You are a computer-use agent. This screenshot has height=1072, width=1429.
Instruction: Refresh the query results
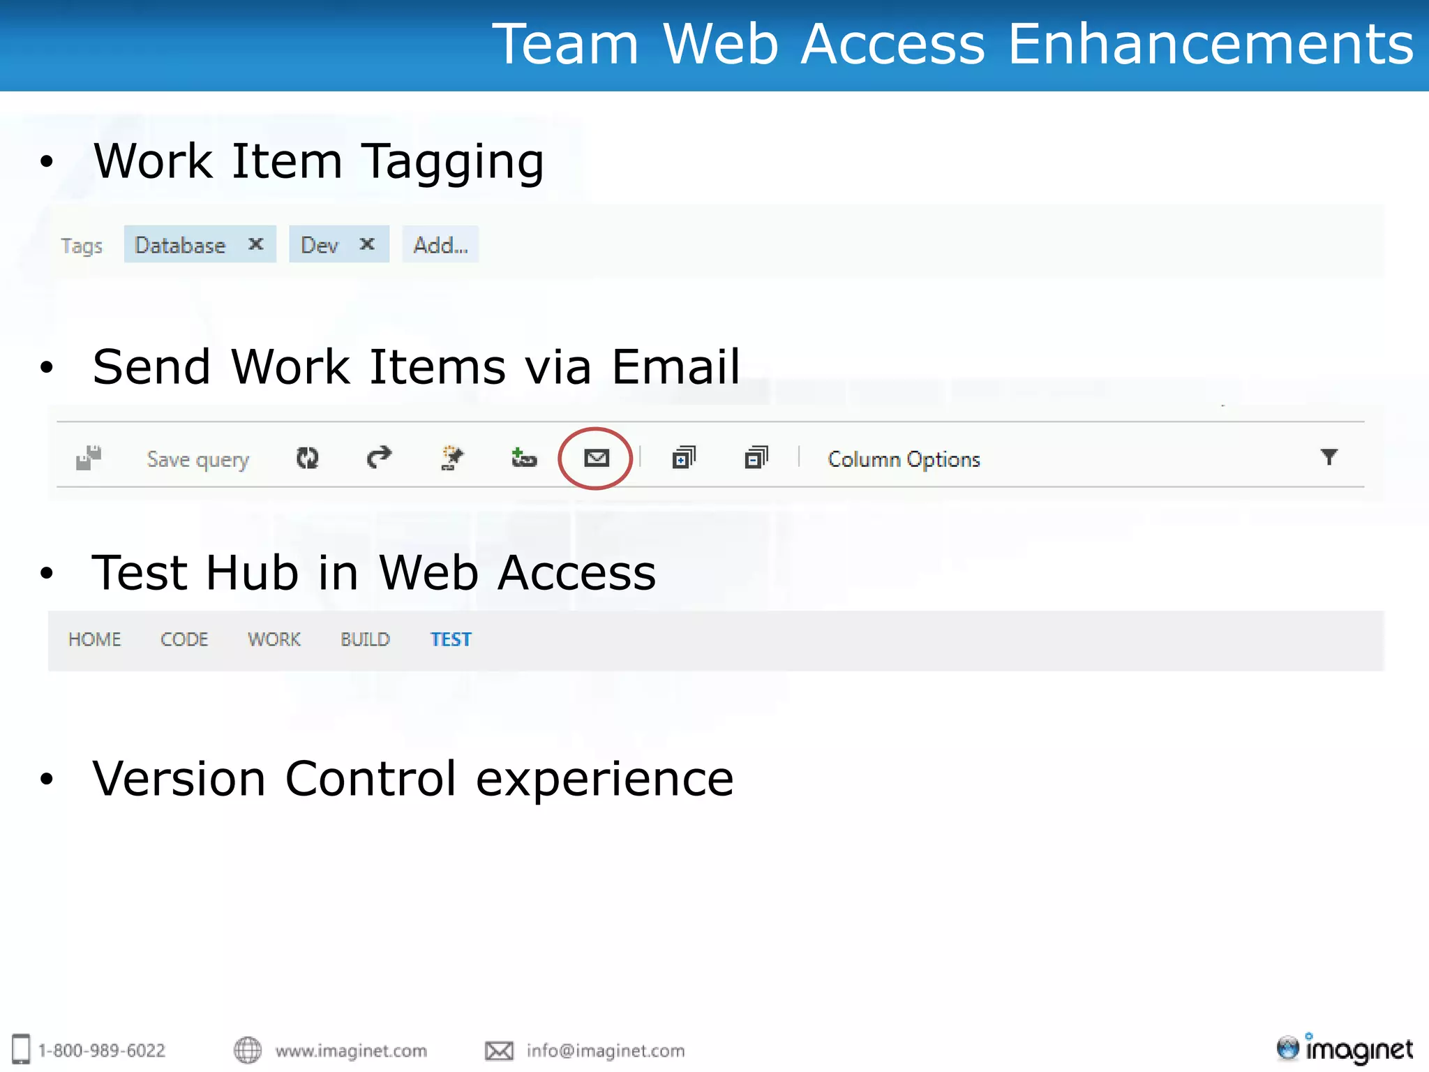(x=307, y=458)
